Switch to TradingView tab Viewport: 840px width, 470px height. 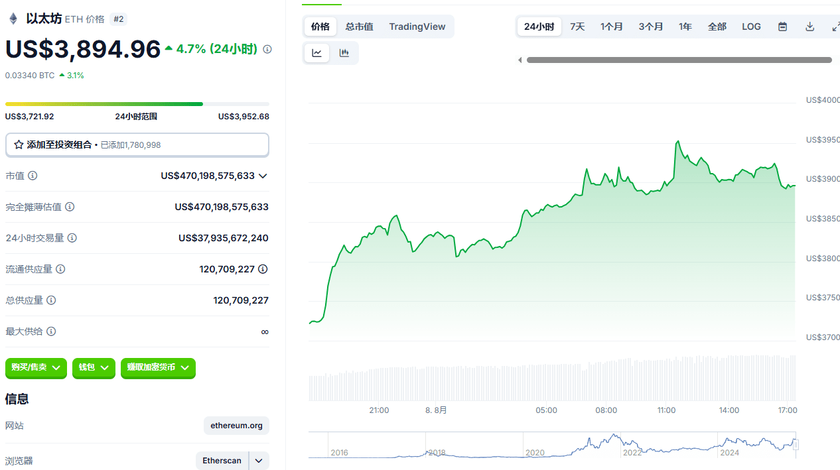[x=417, y=27]
